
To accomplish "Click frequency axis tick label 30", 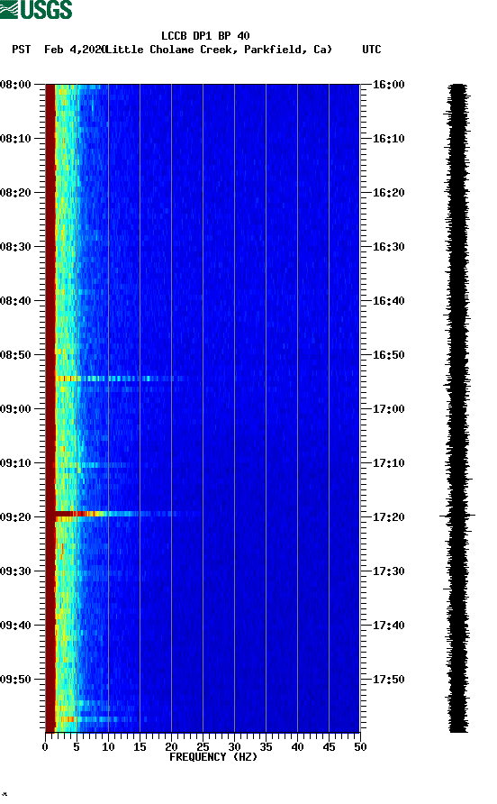I will pyautogui.click(x=234, y=747).
